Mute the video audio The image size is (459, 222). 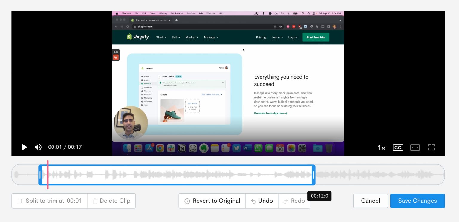point(38,147)
